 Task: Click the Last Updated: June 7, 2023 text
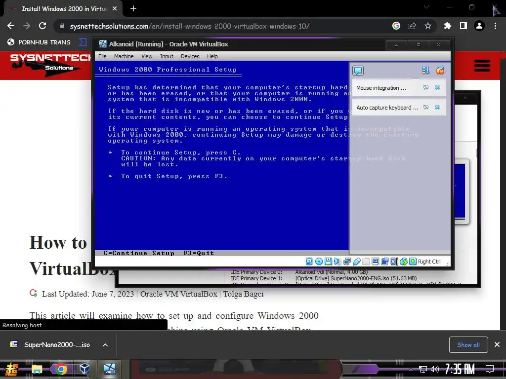88,294
